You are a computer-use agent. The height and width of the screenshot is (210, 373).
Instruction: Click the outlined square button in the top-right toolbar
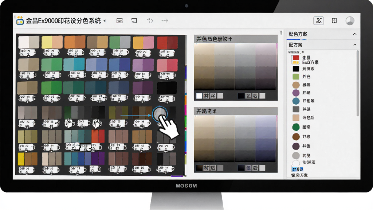tap(318, 21)
